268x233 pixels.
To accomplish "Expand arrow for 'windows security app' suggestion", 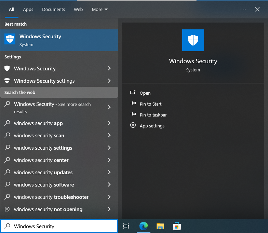I will pyautogui.click(x=109, y=123).
